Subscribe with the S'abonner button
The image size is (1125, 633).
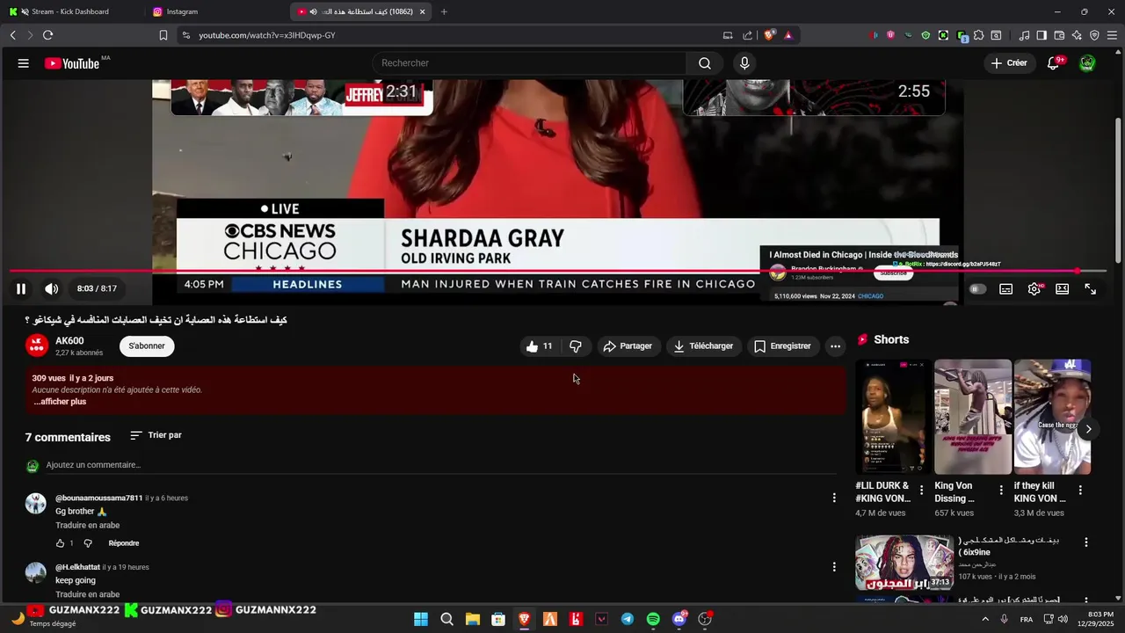pyautogui.click(x=147, y=346)
